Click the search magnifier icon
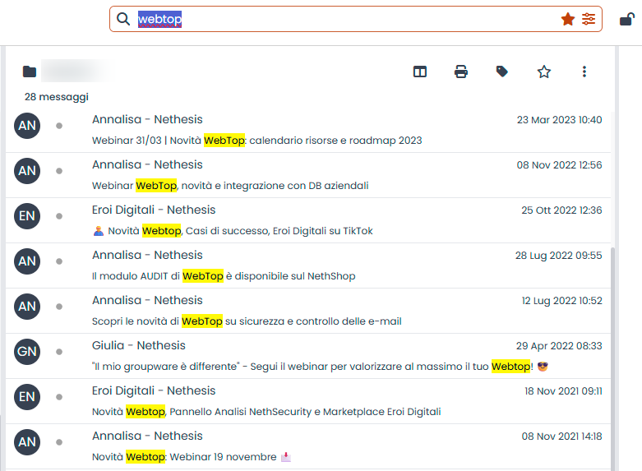This screenshot has height=471, width=642. click(x=122, y=19)
